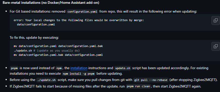Copy the mv and update.sh commands block
This screenshot has width=220, height=92.
[x=216, y=47]
